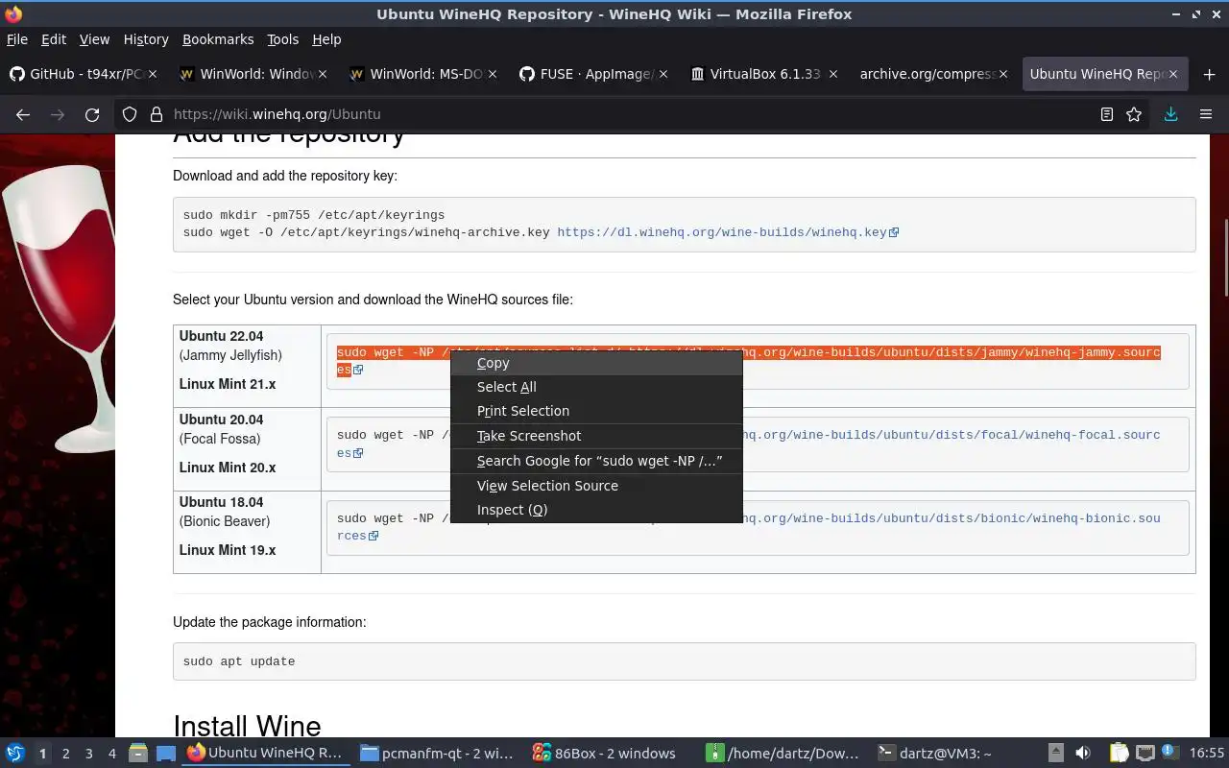Screen dimensions: 1229x768
Task: Go back to the previous page
Action: [x=23, y=114]
